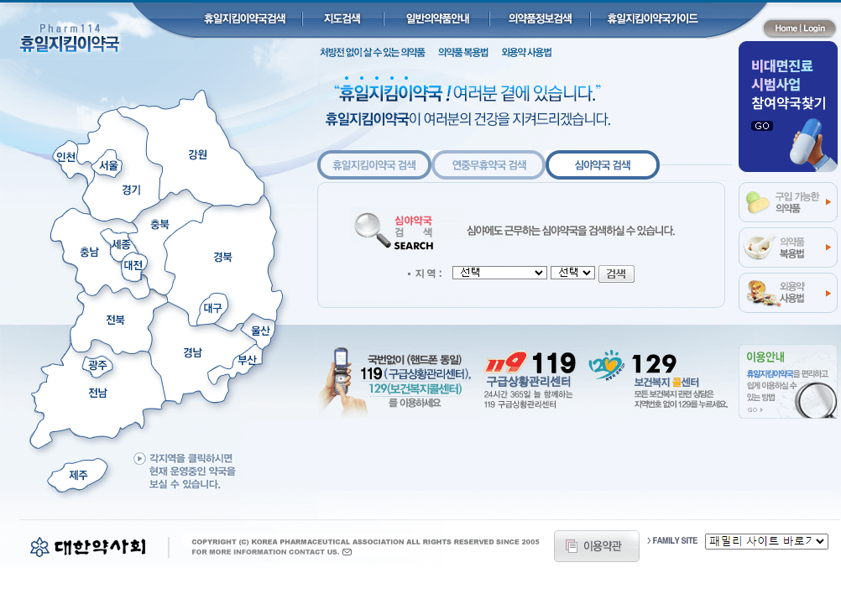
Task: Click the Login link at top right
Action: pos(814,28)
